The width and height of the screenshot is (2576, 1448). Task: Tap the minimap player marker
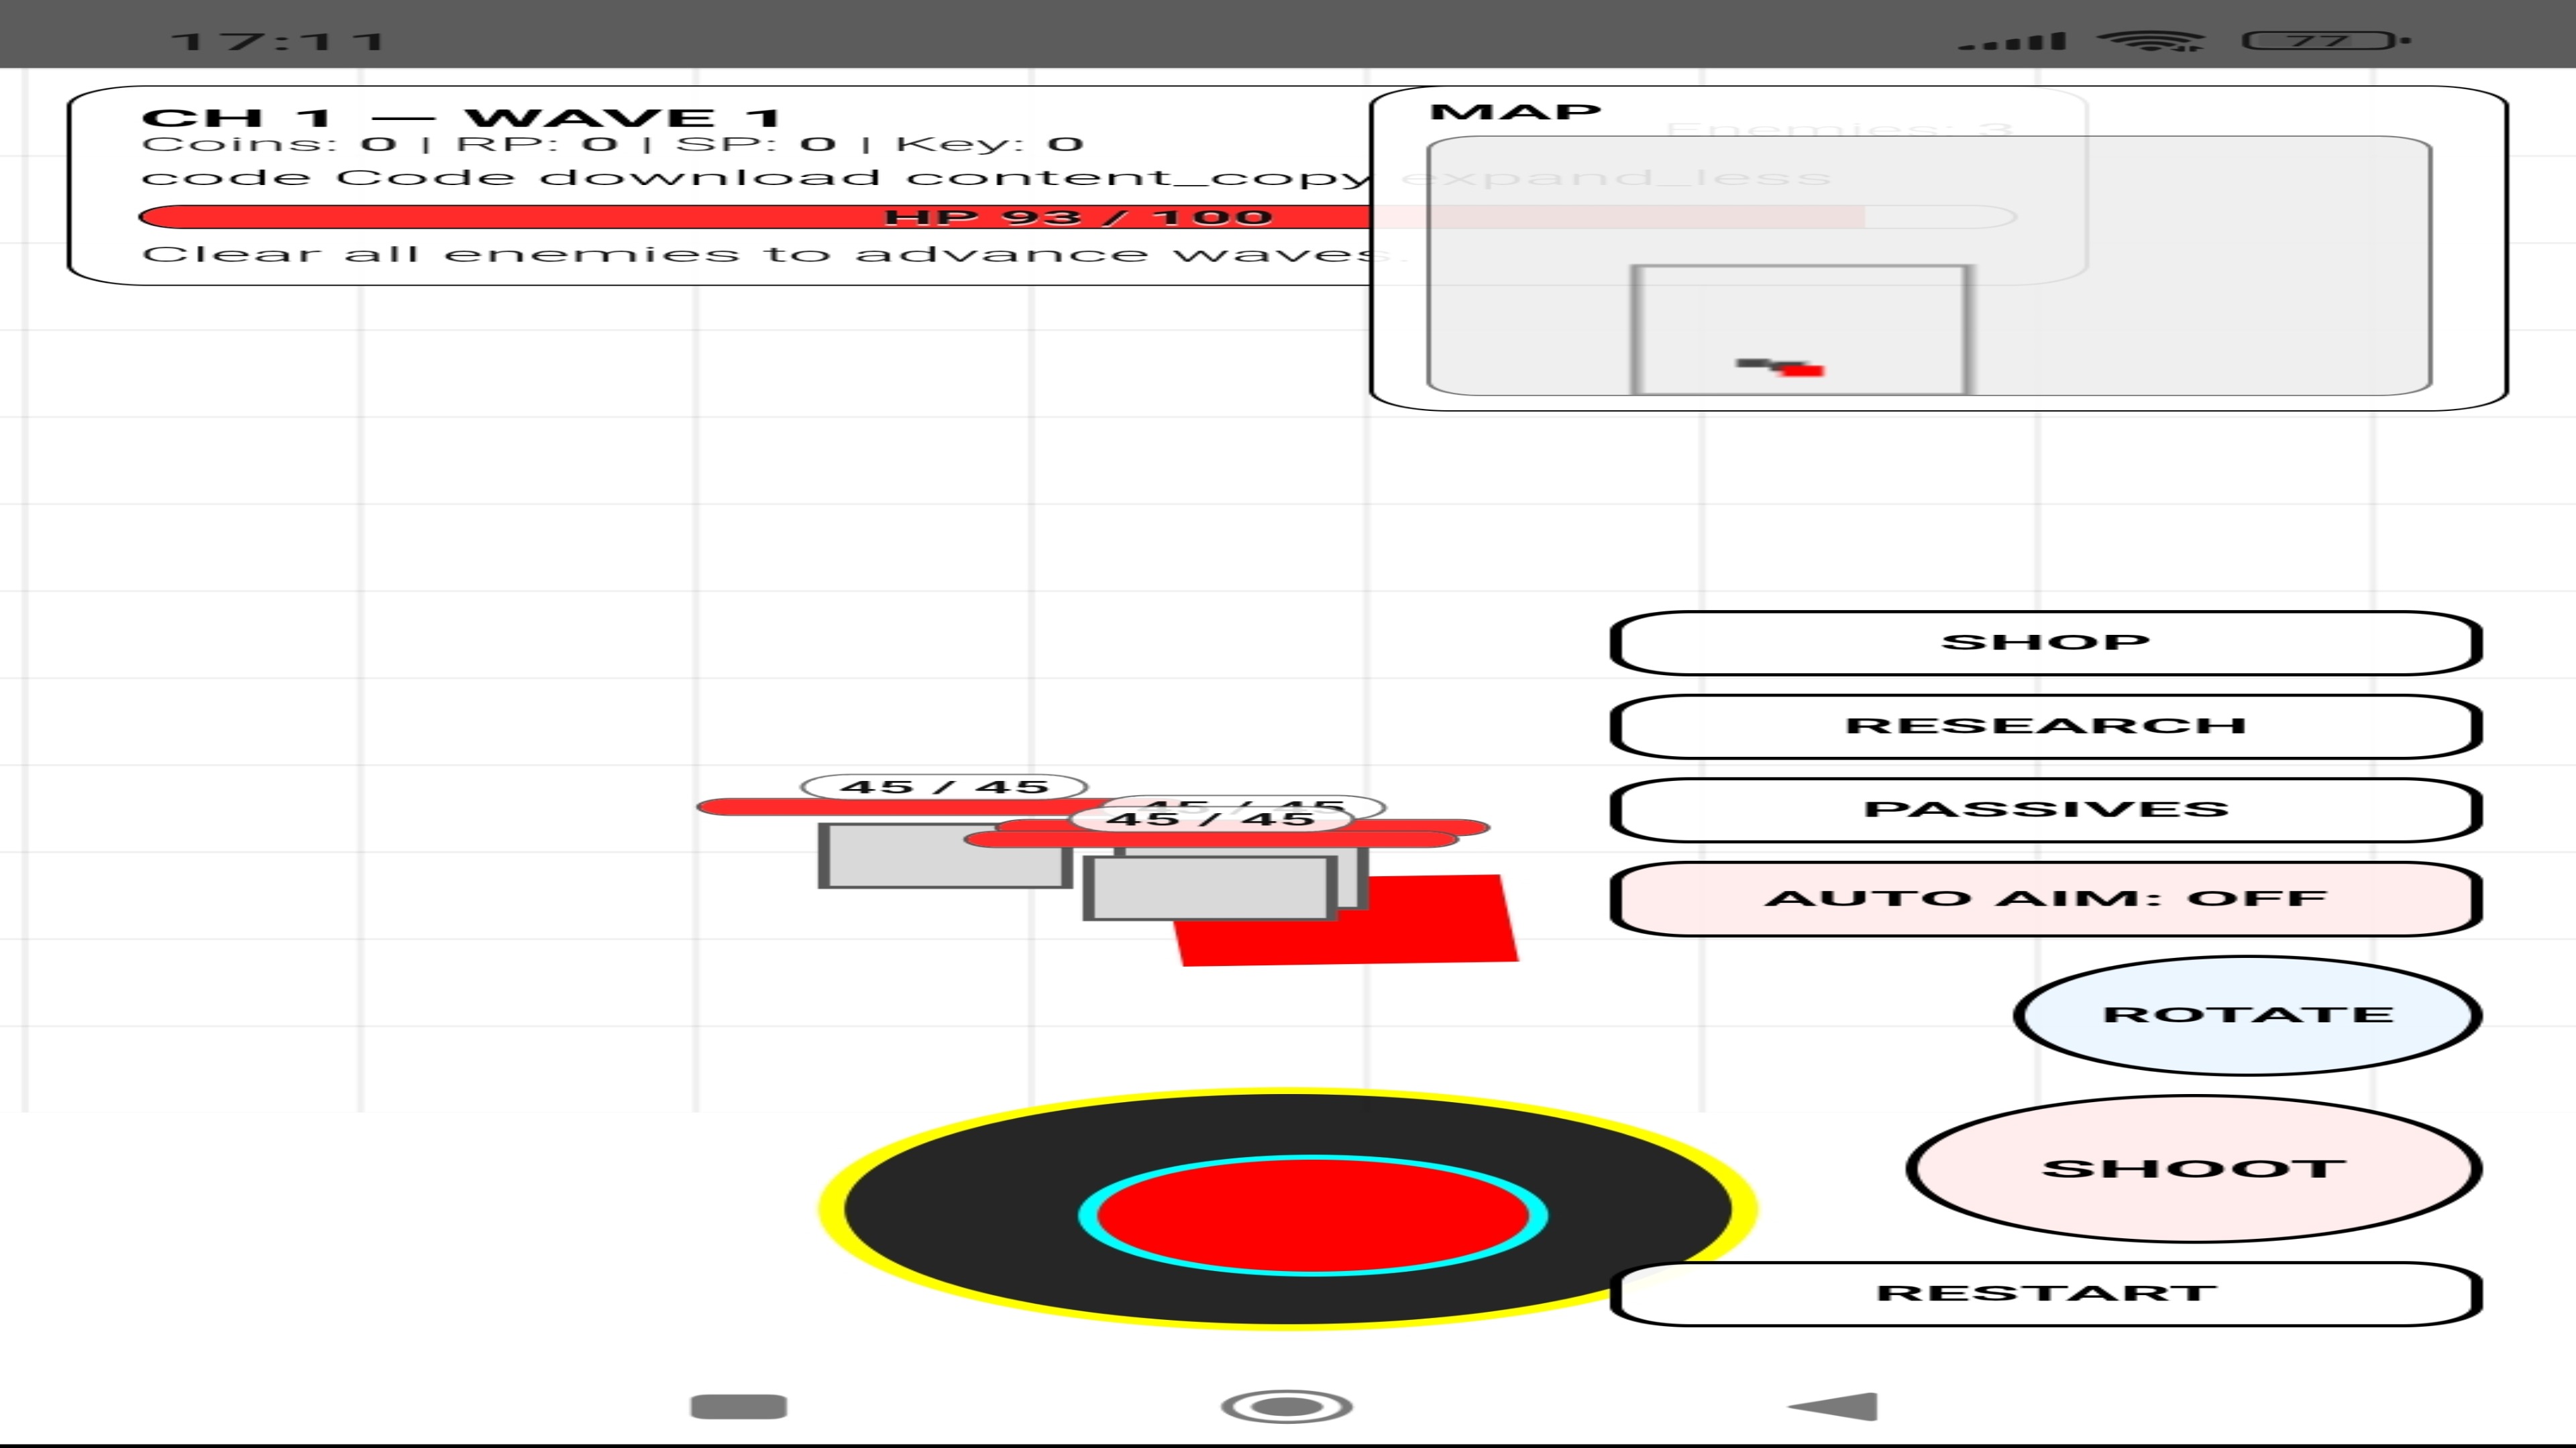click(1803, 371)
